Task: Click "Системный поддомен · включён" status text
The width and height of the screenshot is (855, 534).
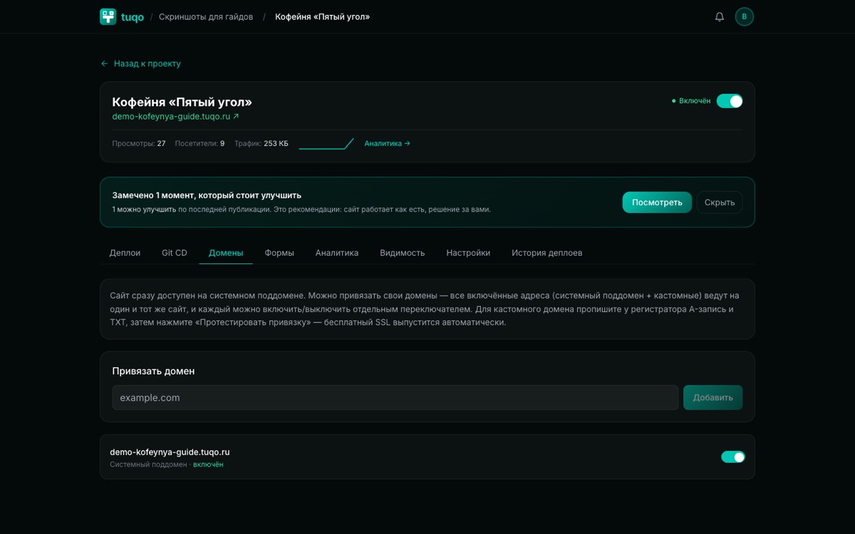Action: click(167, 464)
